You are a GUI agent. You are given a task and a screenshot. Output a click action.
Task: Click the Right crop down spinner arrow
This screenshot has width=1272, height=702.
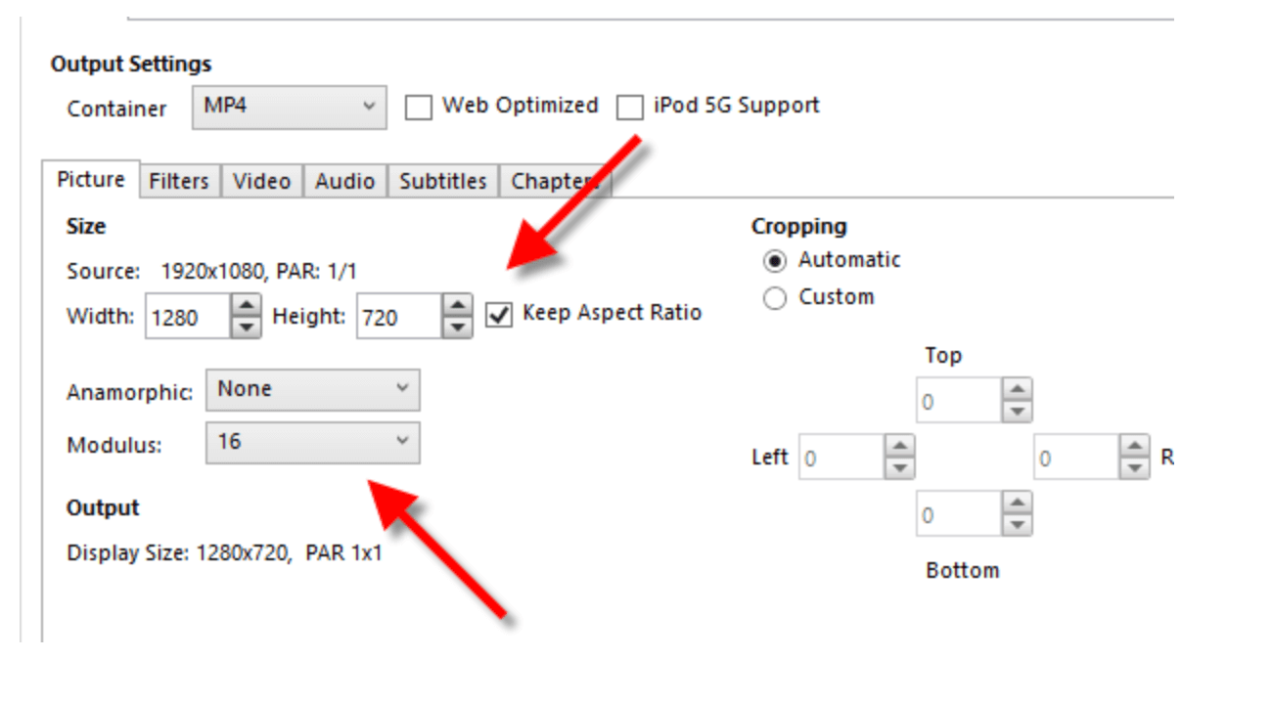1134,467
